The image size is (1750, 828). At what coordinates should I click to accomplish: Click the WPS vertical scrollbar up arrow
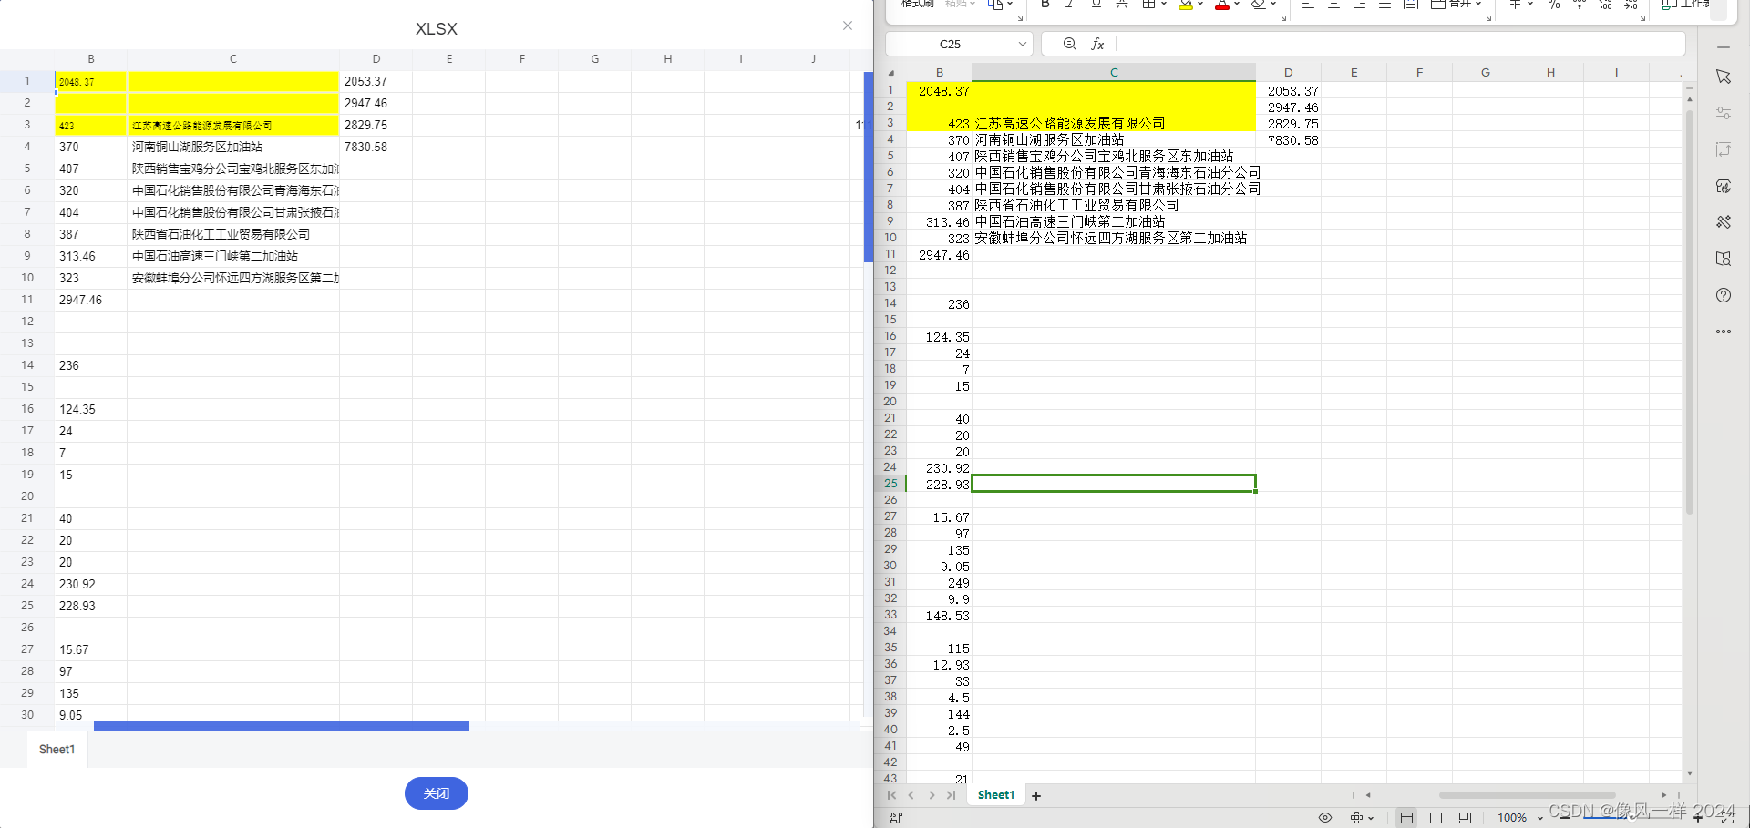(1690, 98)
